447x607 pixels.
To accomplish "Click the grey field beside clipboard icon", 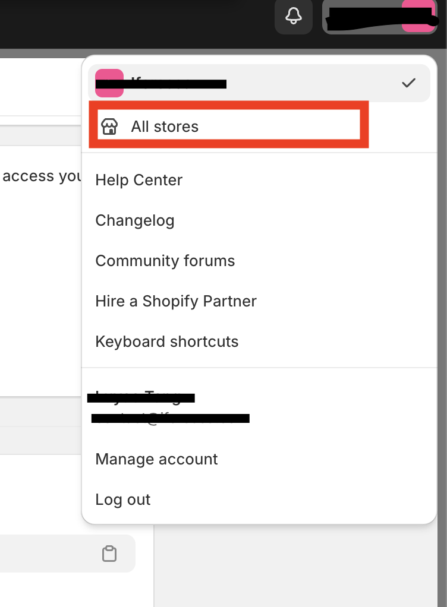I will click(x=48, y=554).
